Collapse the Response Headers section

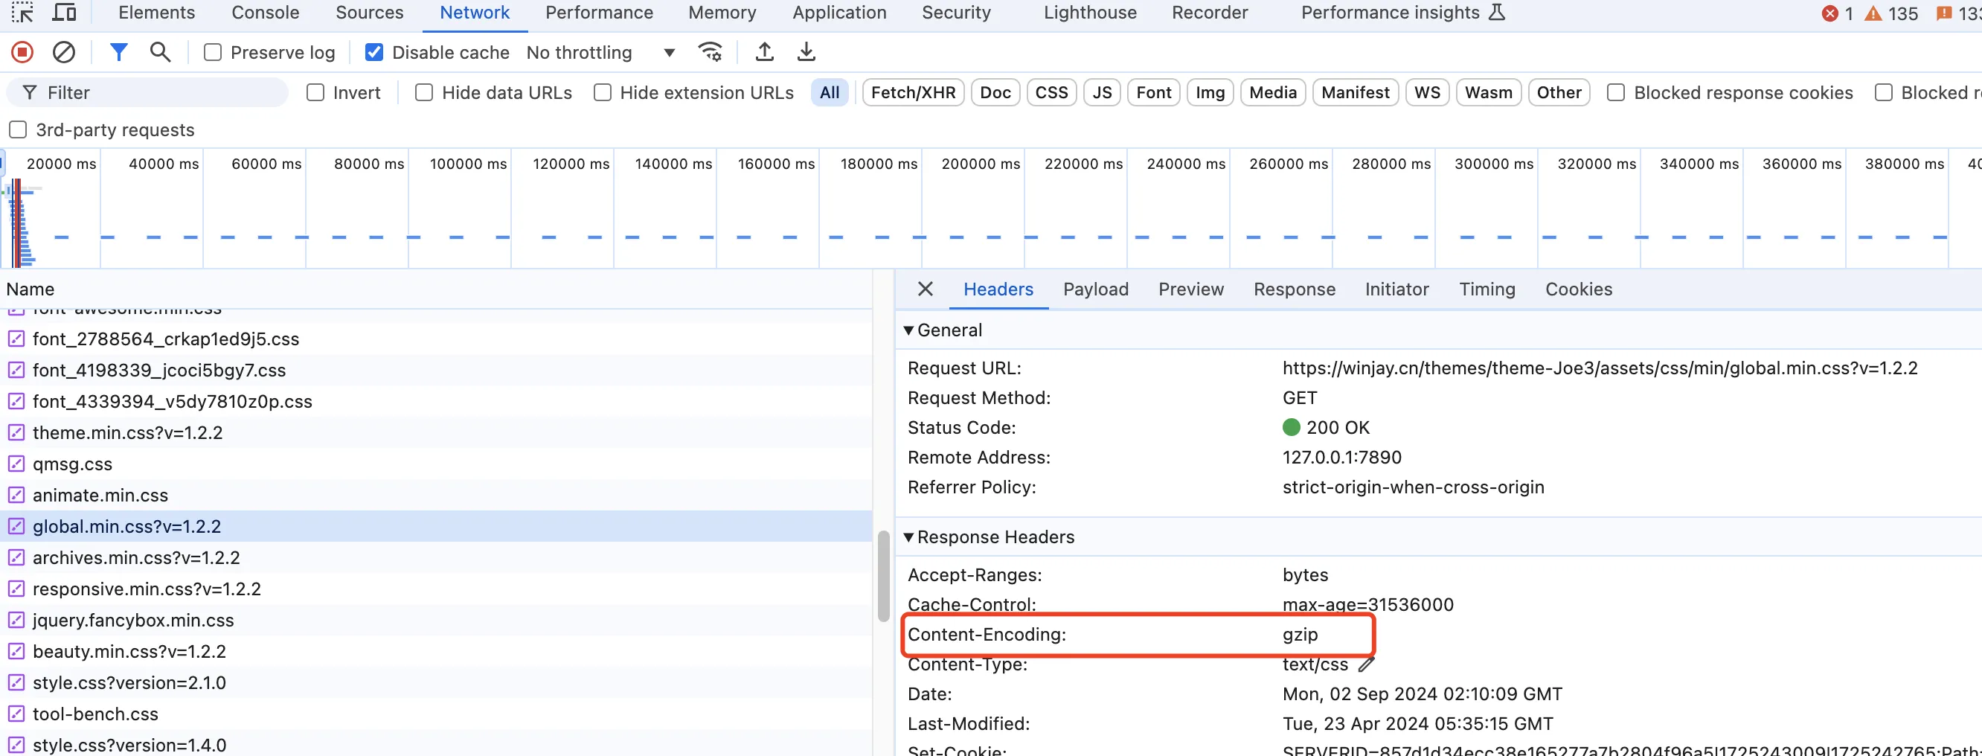(908, 536)
